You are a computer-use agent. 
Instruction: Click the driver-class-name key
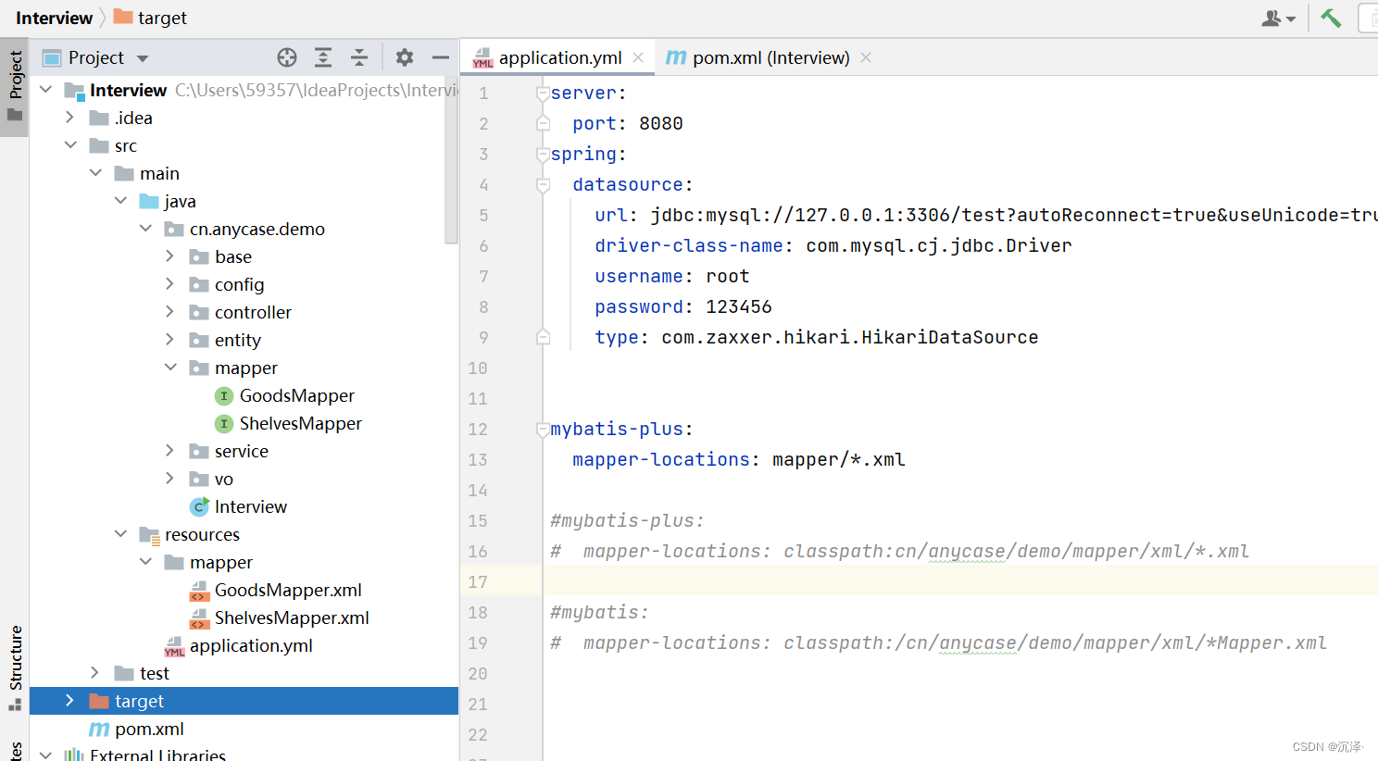689,245
